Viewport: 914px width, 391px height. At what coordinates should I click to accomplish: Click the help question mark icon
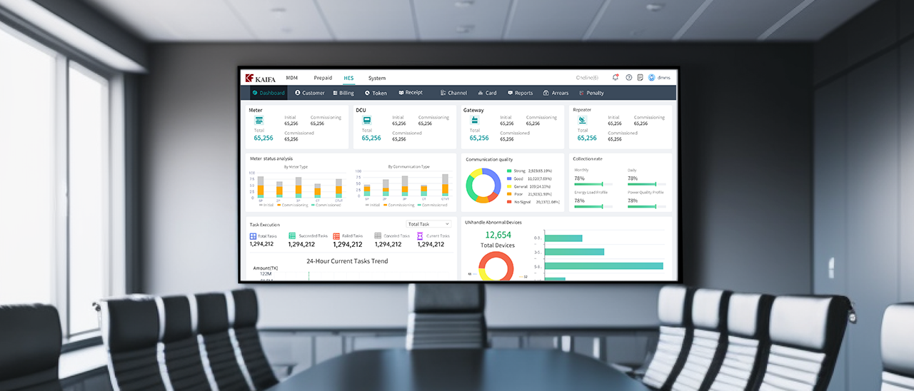[x=629, y=78]
